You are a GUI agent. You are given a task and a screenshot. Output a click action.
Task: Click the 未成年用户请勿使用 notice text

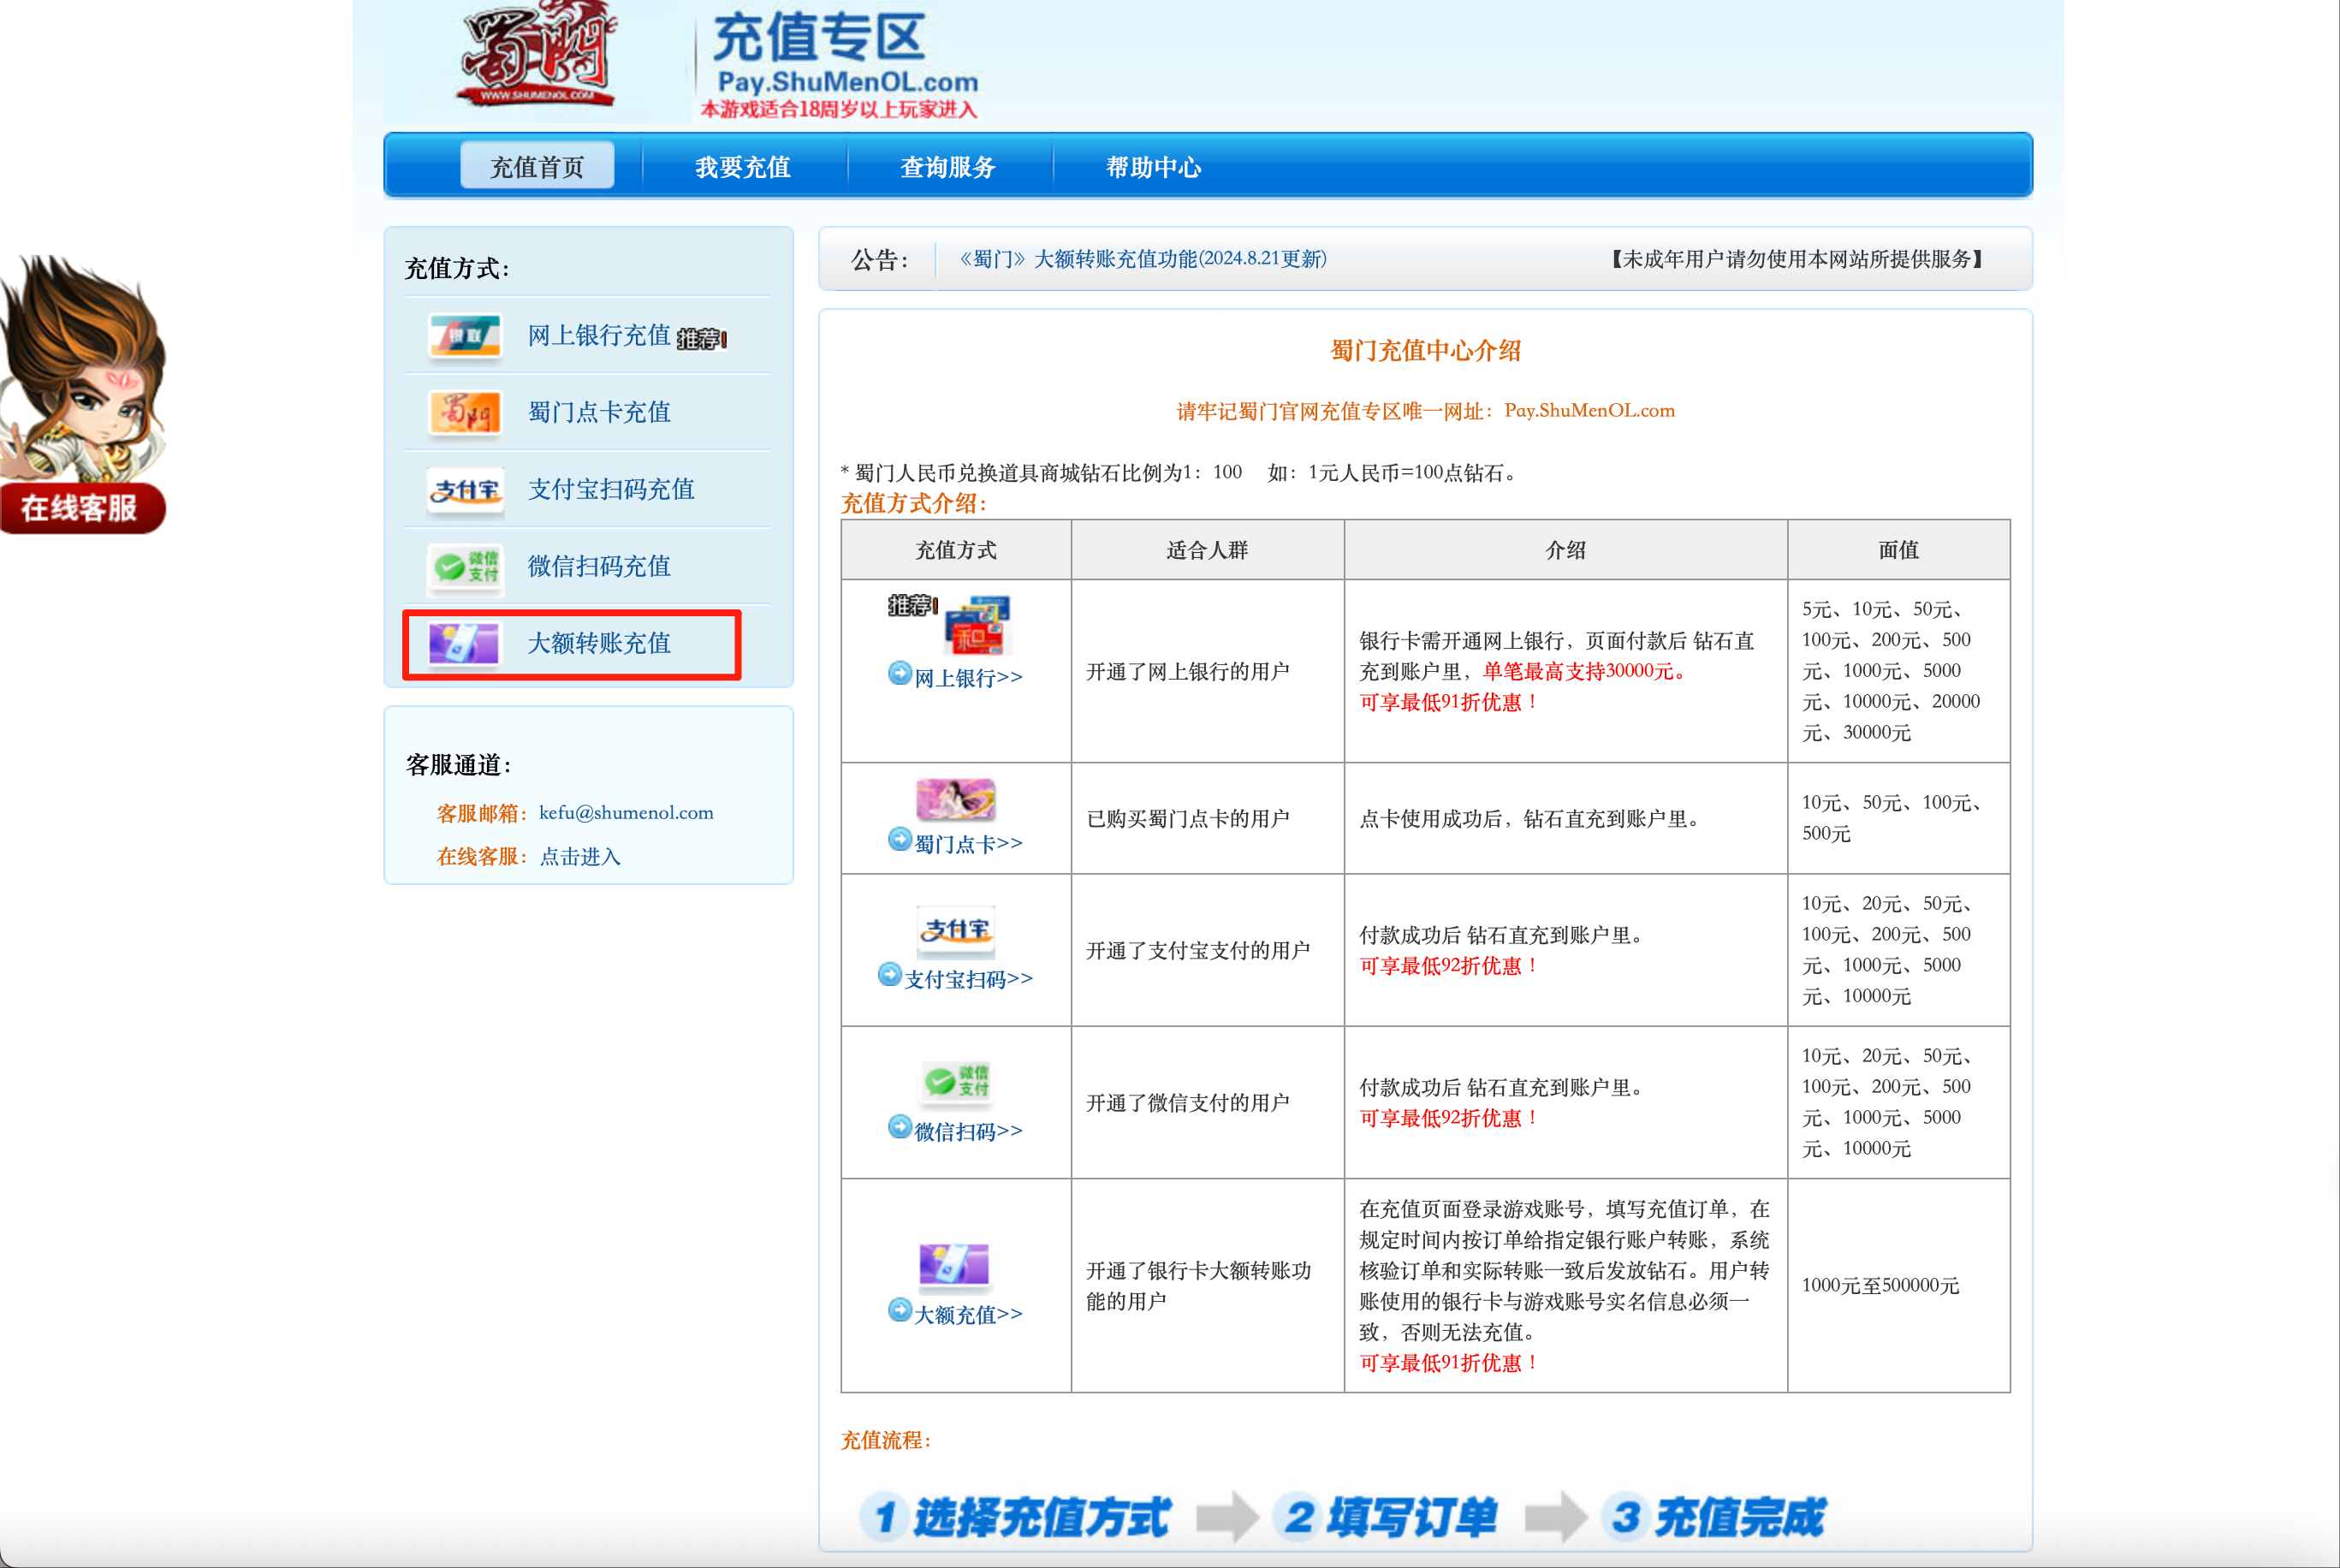1796,259
